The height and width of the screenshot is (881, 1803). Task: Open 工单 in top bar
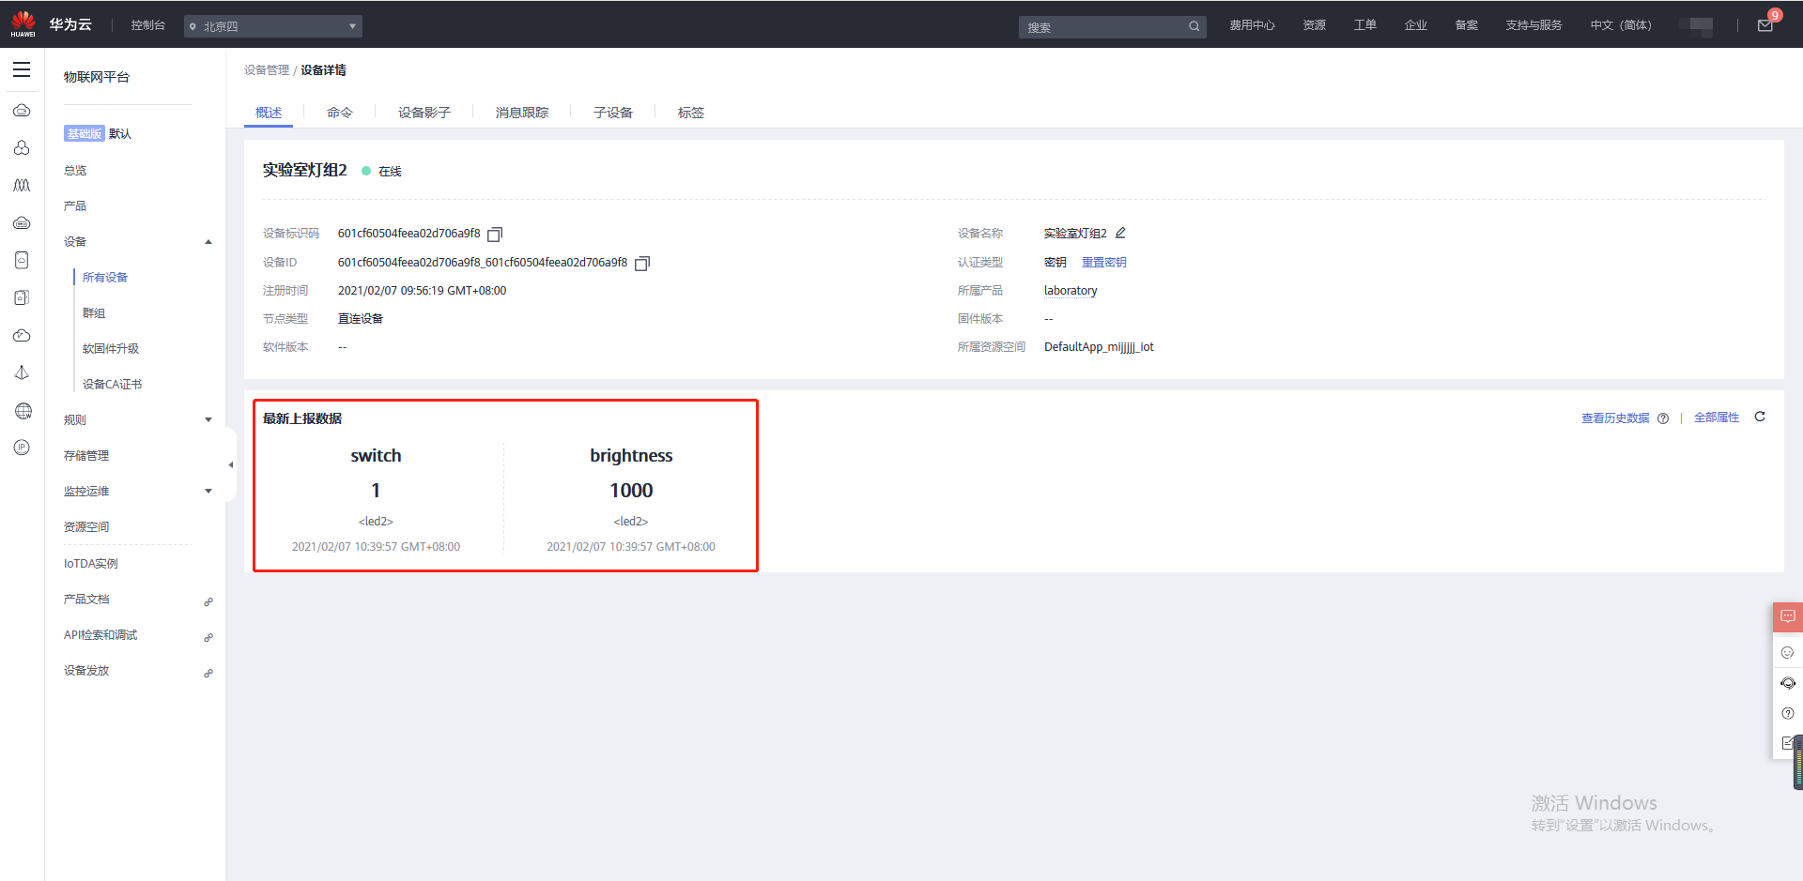[1365, 25]
